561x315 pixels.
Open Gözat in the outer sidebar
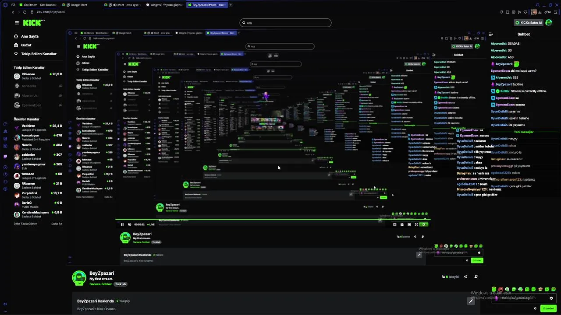click(x=23, y=45)
